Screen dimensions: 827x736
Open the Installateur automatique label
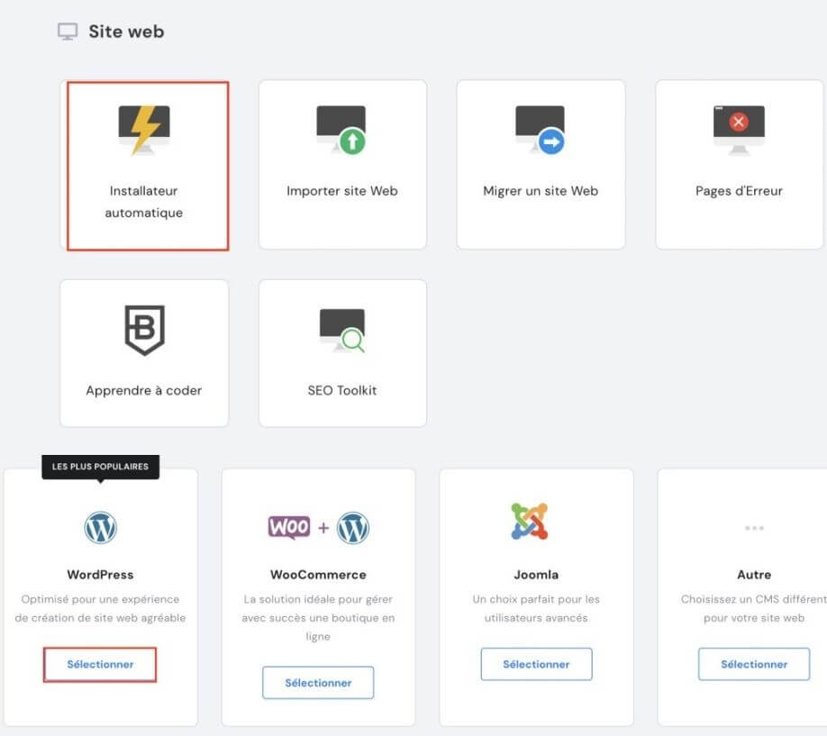coord(144,202)
